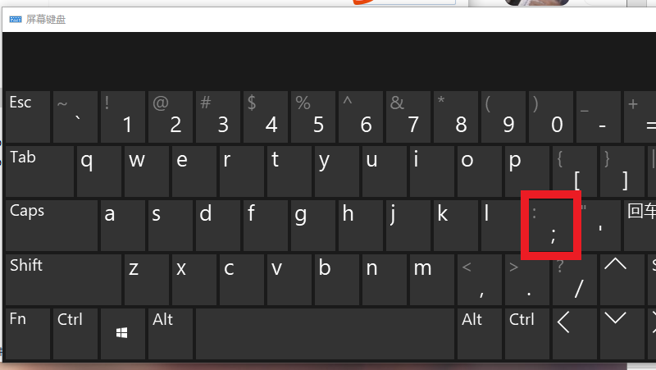Click the semicolon key highlighted in red
This screenshot has width=656, height=370.
coord(551,226)
